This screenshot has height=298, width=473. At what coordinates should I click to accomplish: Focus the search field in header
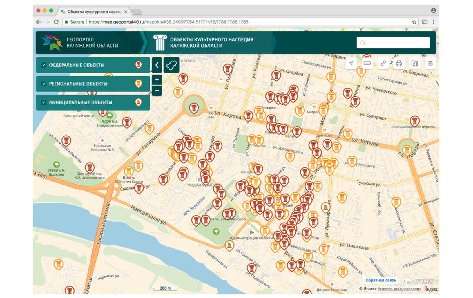[x=393, y=42]
